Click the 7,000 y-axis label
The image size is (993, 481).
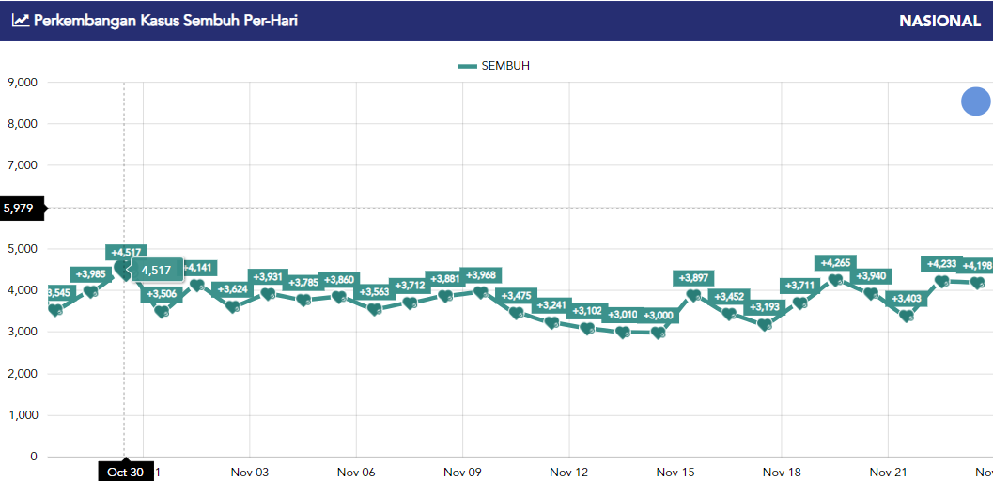[x=23, y=166]
